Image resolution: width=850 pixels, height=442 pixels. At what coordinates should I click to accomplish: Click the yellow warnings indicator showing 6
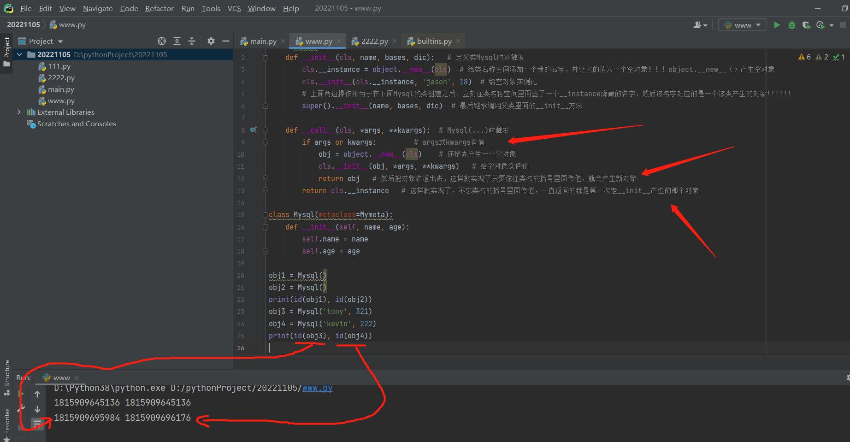point(805,57)
